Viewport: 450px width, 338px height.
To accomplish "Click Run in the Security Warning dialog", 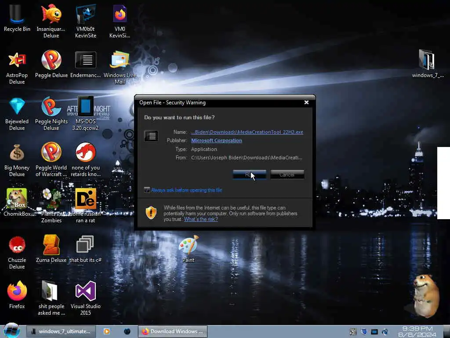I will (250, 174).
